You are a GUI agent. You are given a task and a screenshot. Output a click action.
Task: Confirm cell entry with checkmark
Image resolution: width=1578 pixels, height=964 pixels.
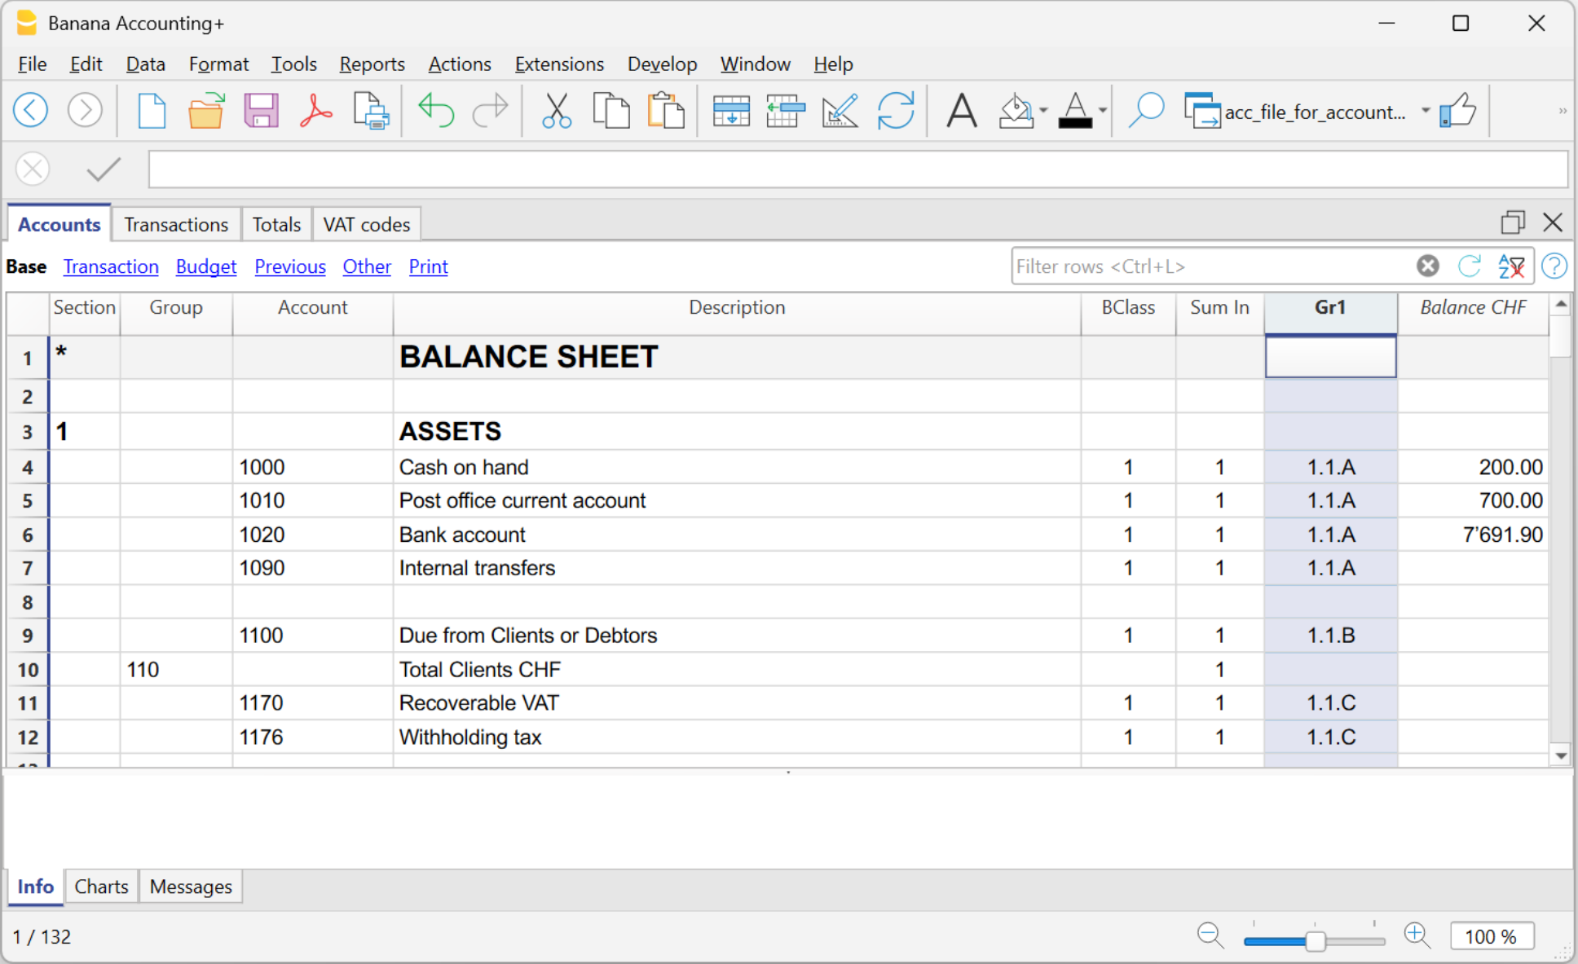pos(104,169)
